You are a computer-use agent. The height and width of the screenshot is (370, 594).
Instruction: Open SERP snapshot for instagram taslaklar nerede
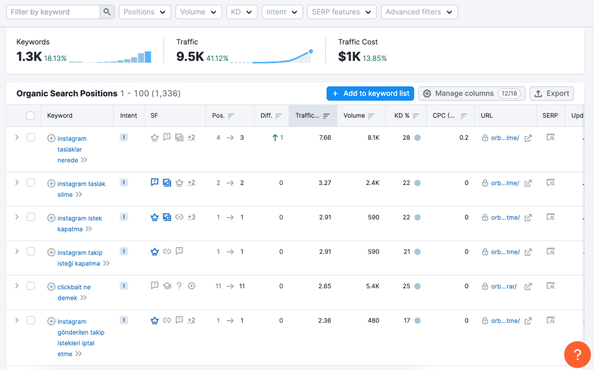click(550, 137)
